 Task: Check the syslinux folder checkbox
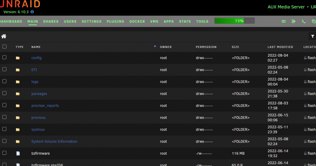pyautogui.click(x=4, y=129)
